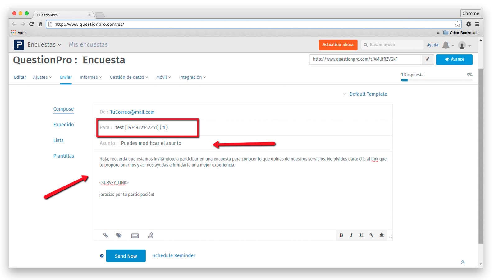The height and width of the screenshot is (280, 494).
Task: Click the browser forward arrow
Action: (23, 24)
